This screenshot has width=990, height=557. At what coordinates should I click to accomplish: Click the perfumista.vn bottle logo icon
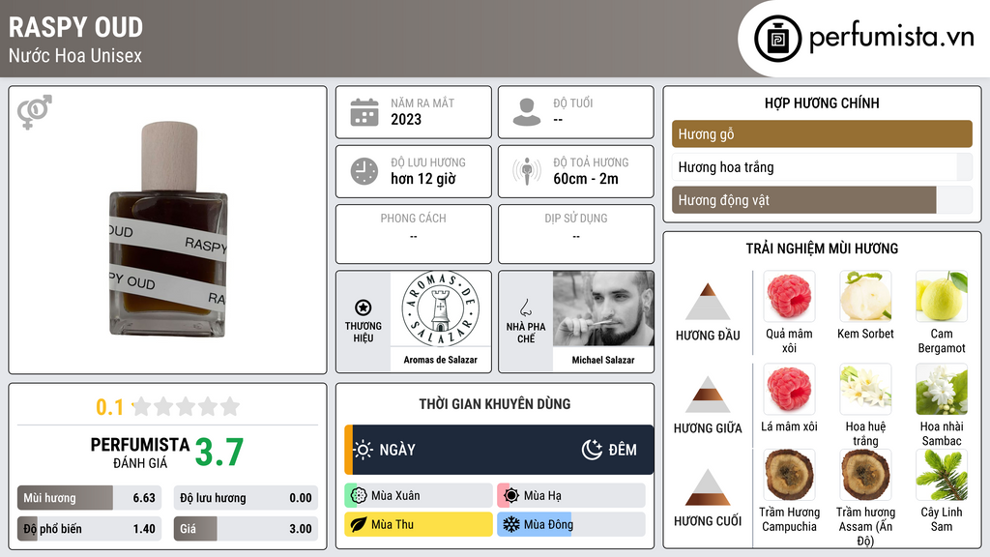tap(777, 39)
